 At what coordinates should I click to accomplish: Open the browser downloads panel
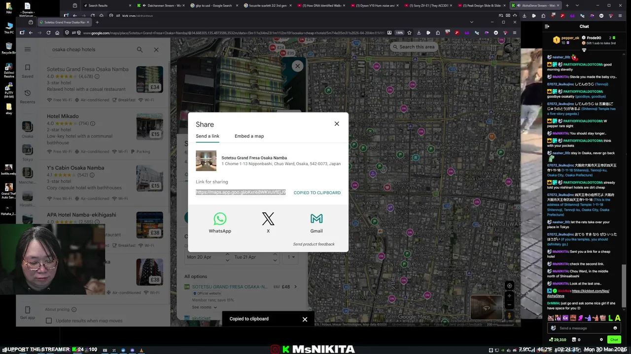(x=419, y=33)
